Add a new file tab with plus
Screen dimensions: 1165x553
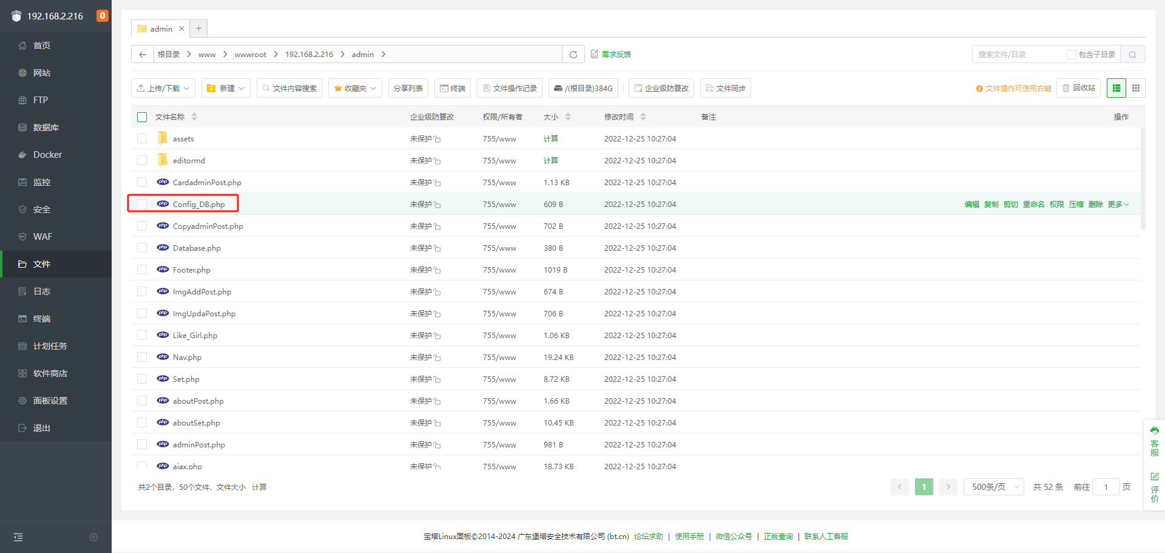pos(198,29)
